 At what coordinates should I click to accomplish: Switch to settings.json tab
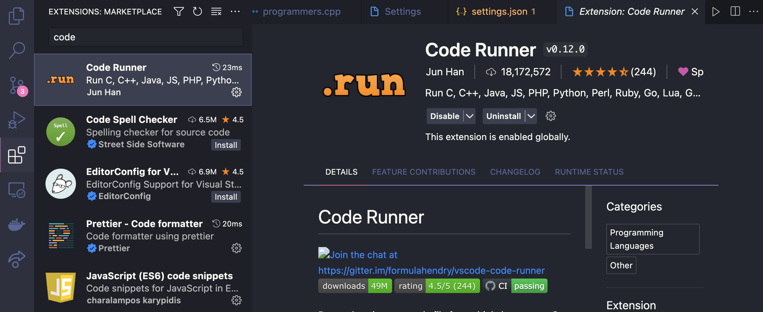tap(499, 12)
